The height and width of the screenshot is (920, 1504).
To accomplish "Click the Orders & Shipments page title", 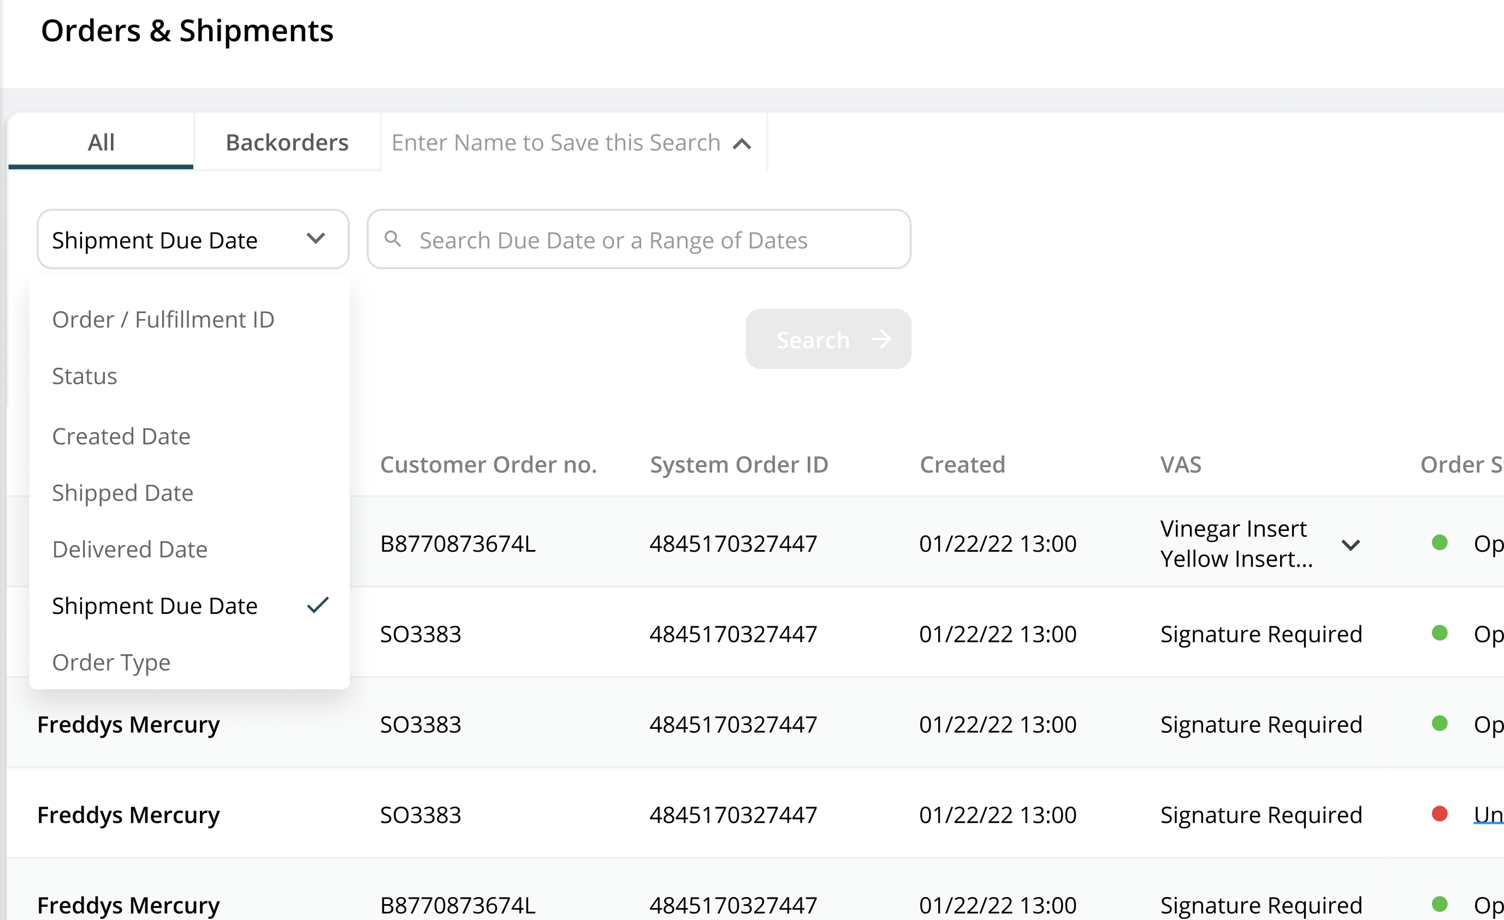I will pos(187,31).
